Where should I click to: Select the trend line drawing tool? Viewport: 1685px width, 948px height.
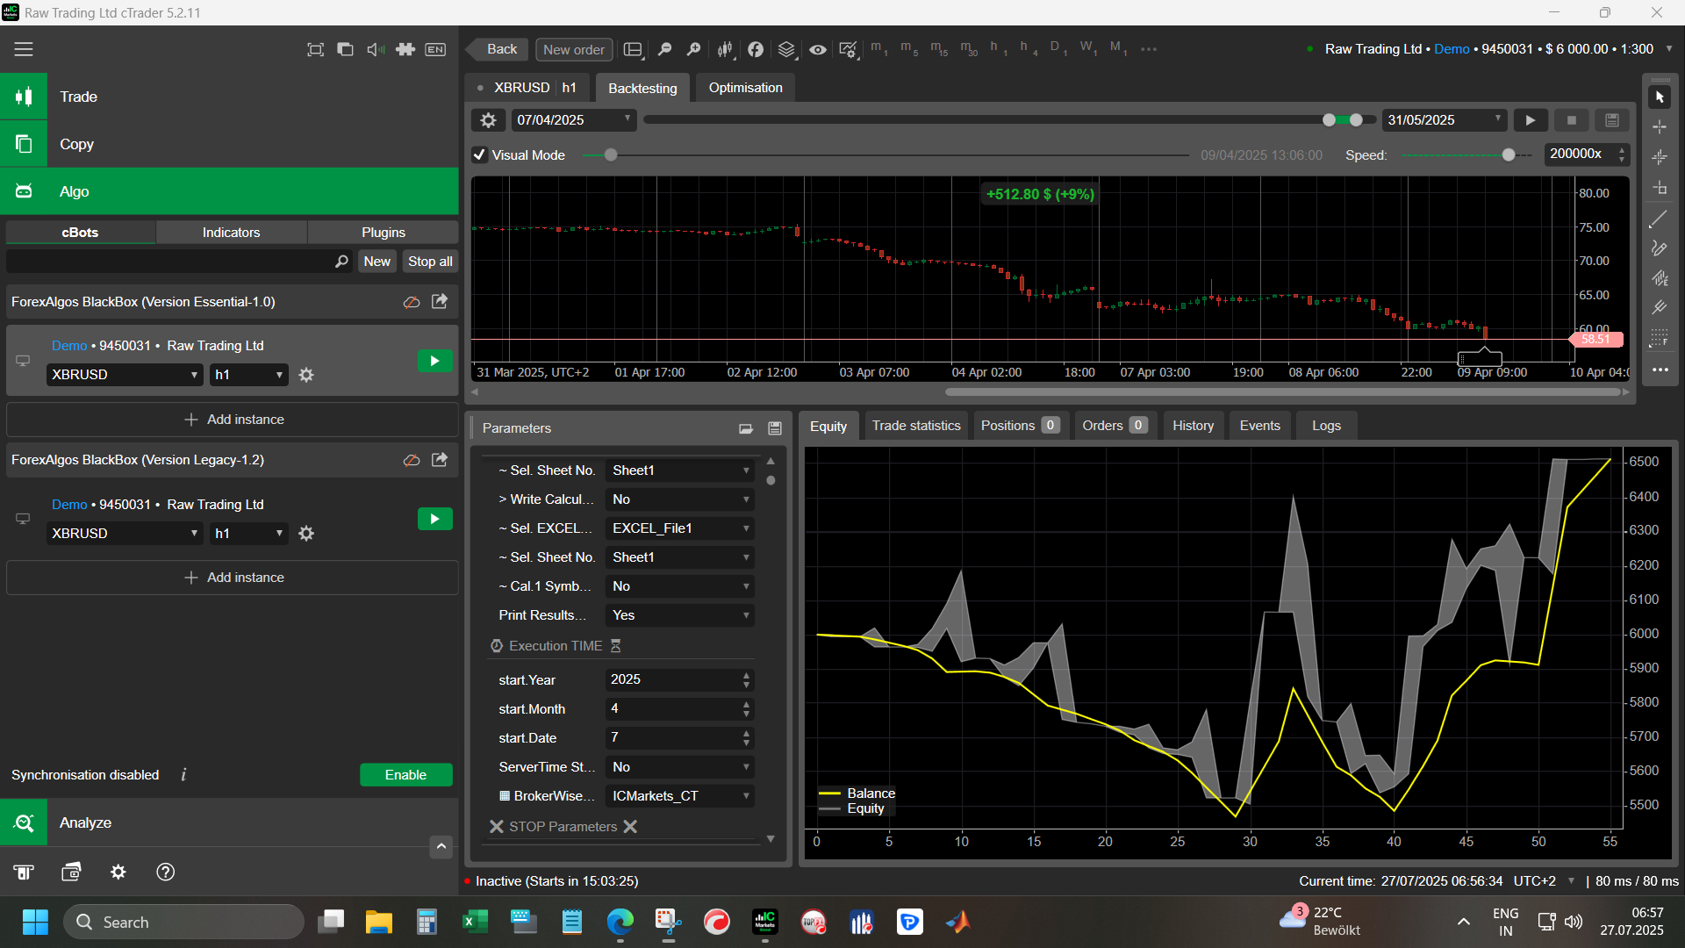coord(1659,219)
